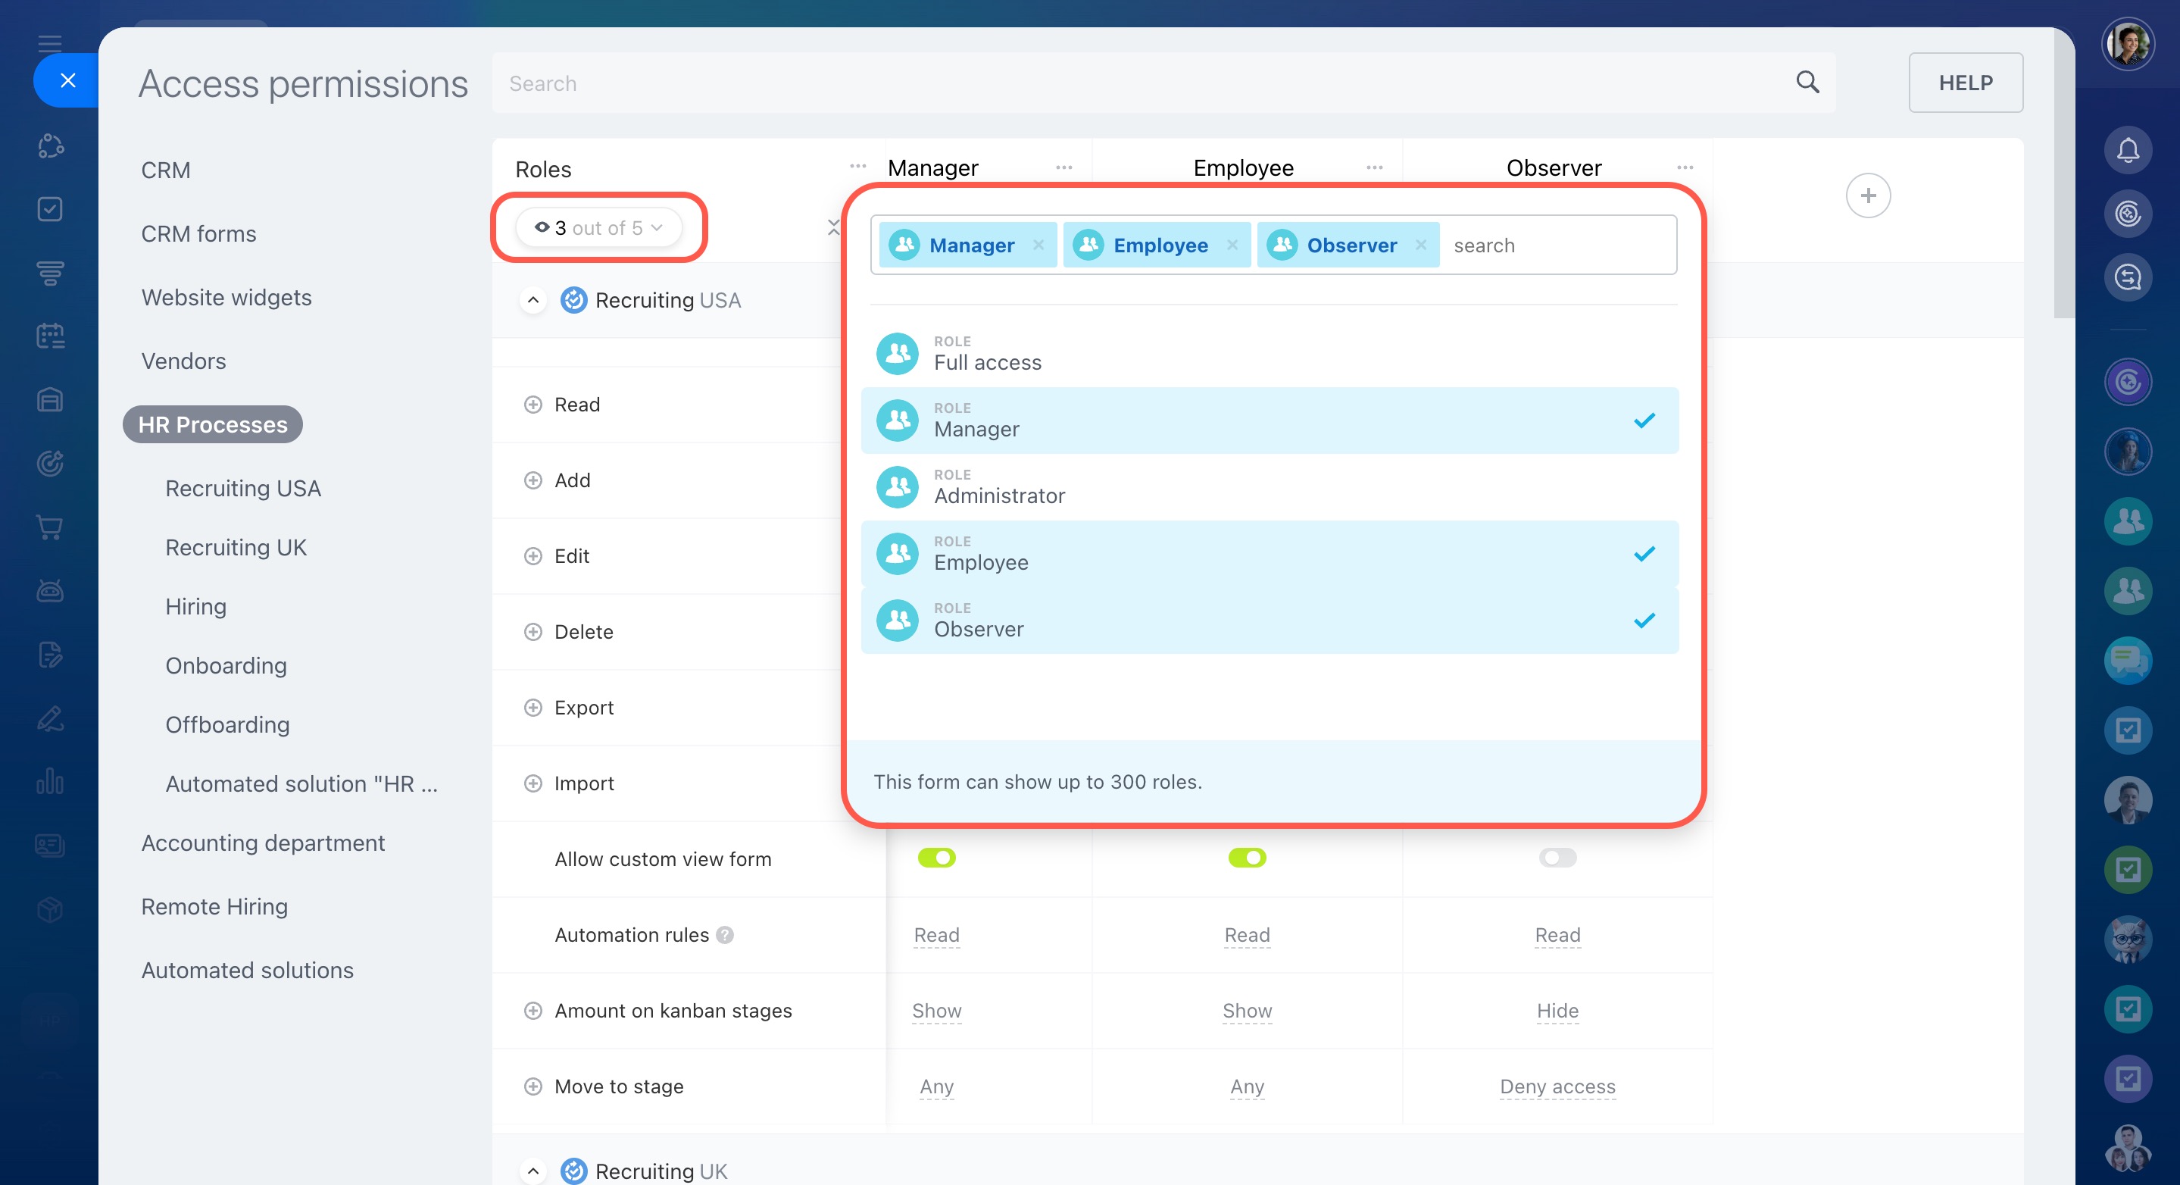Open the calendar icon in left sidebar

click(50, 336)
